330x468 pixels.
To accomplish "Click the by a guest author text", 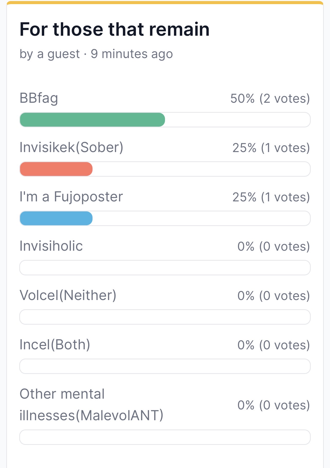I will pos(50,54).
